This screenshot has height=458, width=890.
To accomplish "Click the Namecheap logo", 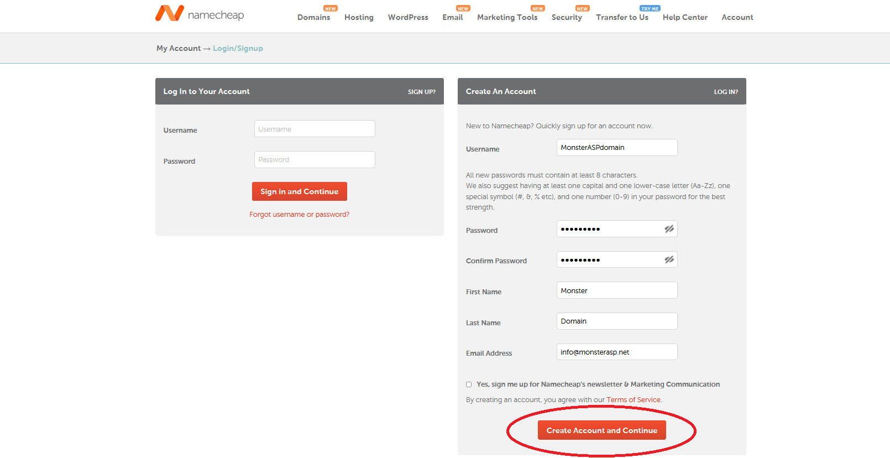I will (x=200, y=14).
